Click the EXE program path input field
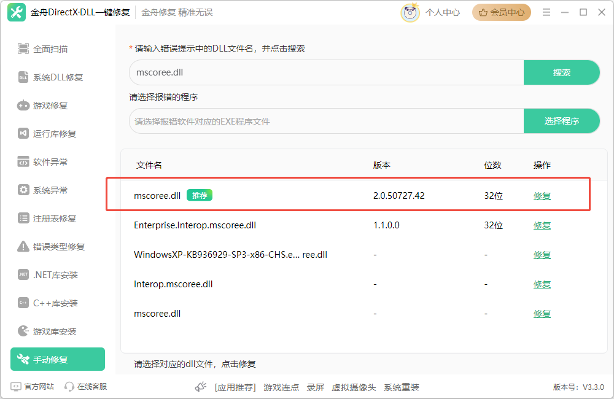The image size is (614, 399). pos(327,121)
